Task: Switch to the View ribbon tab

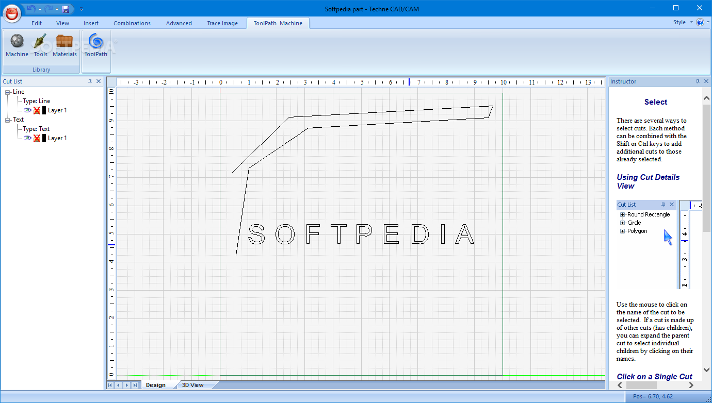Action: coord(62,23)
